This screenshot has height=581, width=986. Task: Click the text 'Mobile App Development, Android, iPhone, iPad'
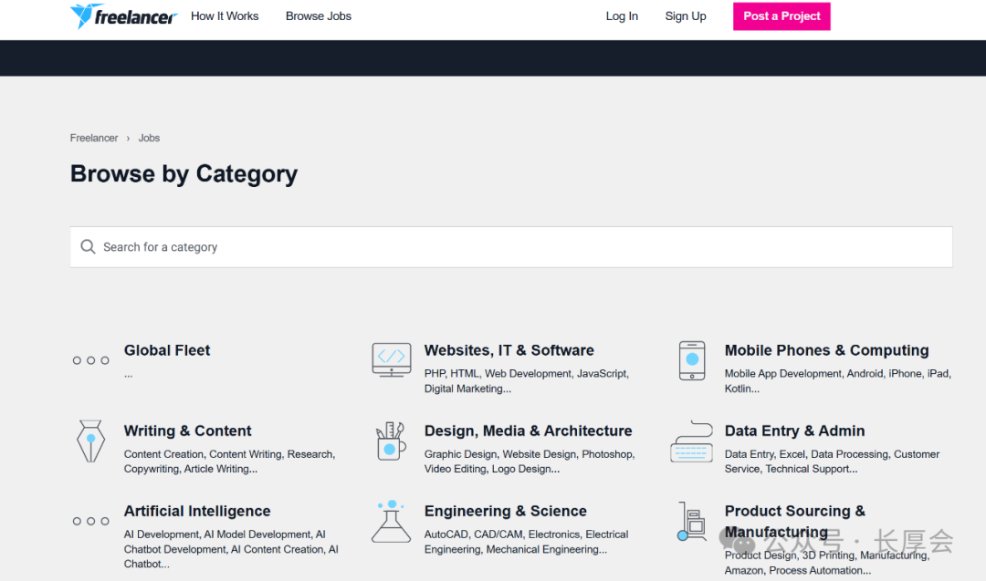tap(836, 374)
